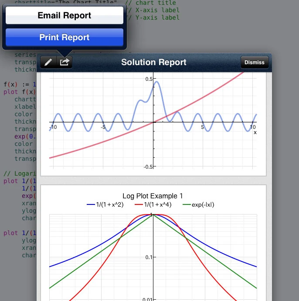This screenshot has width=299, height=301.
Task: Dismiss the Solution Report
Action: pyautogui.click(x=255, y=62)
